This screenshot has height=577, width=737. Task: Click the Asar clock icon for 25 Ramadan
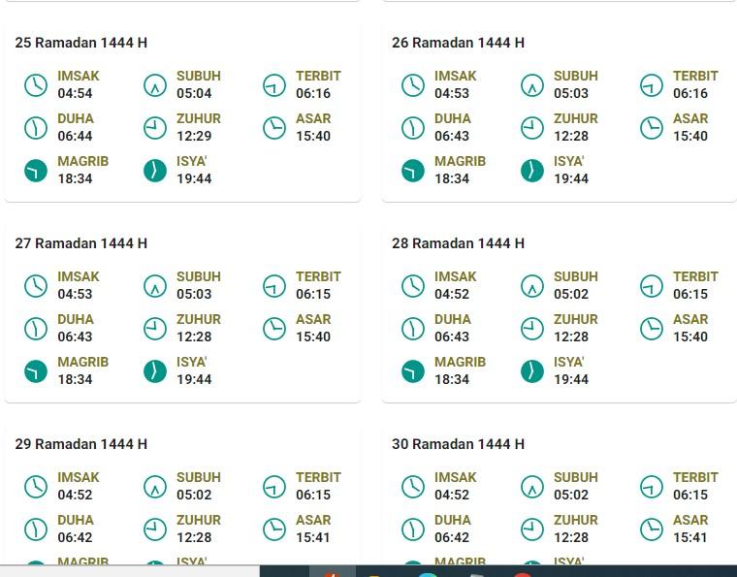coord(274,128)
